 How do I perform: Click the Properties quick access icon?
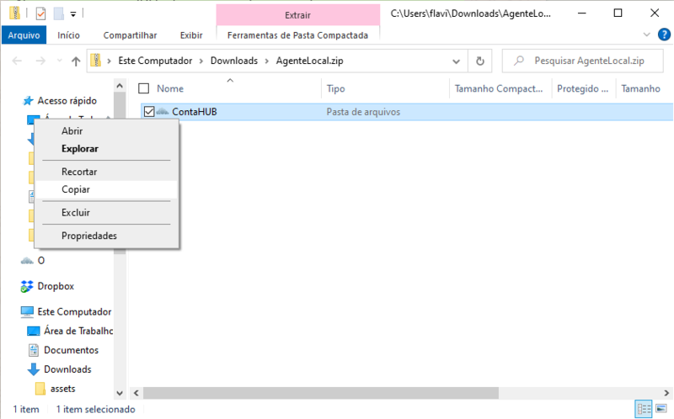[x=40, y=13]
